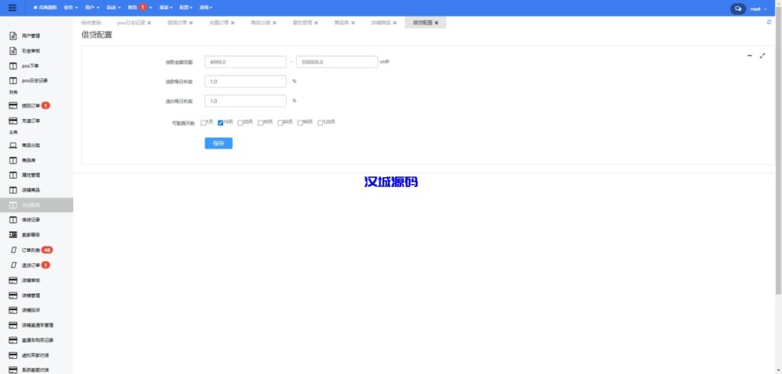The width and height of the screenshot is (782, 374).
Task: Go to the home link in the top bar
Action: click(x=45, y=8)
